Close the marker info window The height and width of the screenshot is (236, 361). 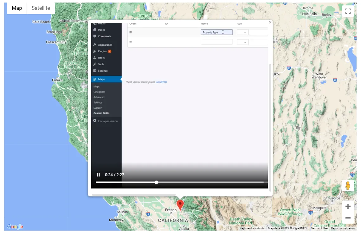pos(270,22)
